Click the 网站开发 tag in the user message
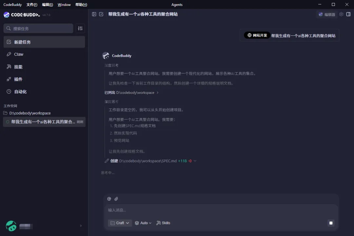The width and height of the screenshot is (354, 236). [257, 35]
